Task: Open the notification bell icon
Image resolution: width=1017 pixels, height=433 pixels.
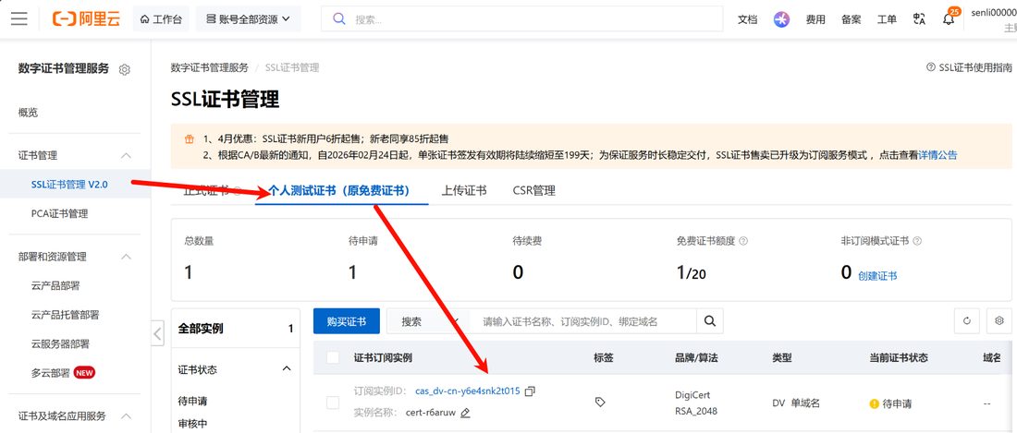Action: (x=949, y=19)
